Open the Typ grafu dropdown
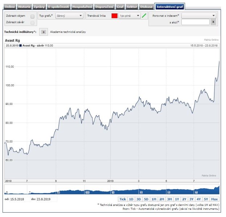Screen dimensions: 226x217 click(x=69, y=16)
